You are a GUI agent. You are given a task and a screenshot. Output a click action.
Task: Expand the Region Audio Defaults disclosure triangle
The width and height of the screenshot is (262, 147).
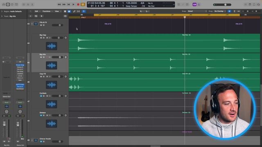tap(2, 11)
